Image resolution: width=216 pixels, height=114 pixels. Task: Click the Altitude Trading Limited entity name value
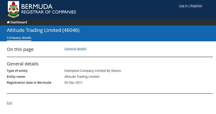tap(82, 77)
